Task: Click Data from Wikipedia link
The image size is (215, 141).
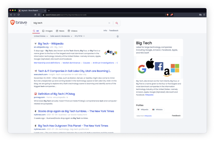Action: click(148, 116)
